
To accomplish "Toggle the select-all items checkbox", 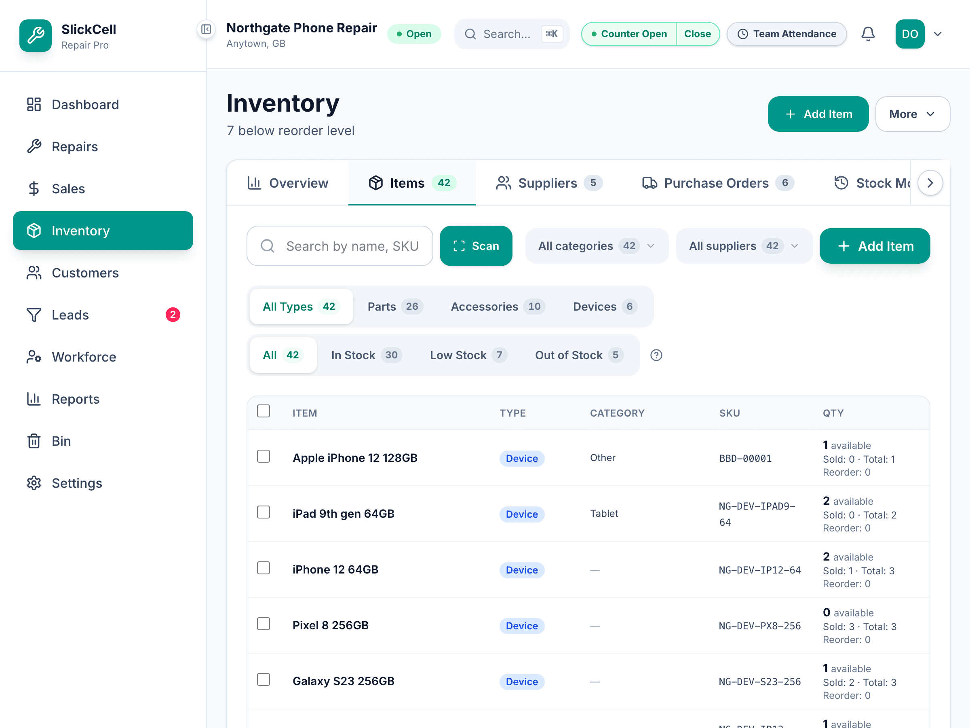I will pos(264,411).
